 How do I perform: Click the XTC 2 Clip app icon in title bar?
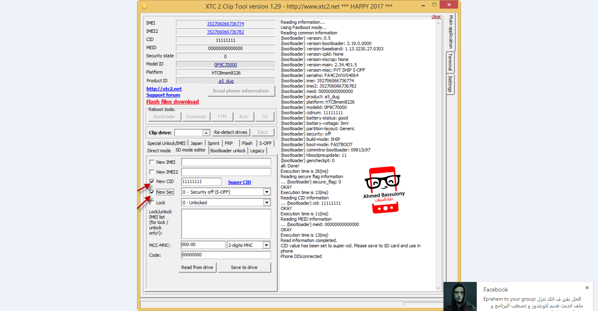point(144,6)
